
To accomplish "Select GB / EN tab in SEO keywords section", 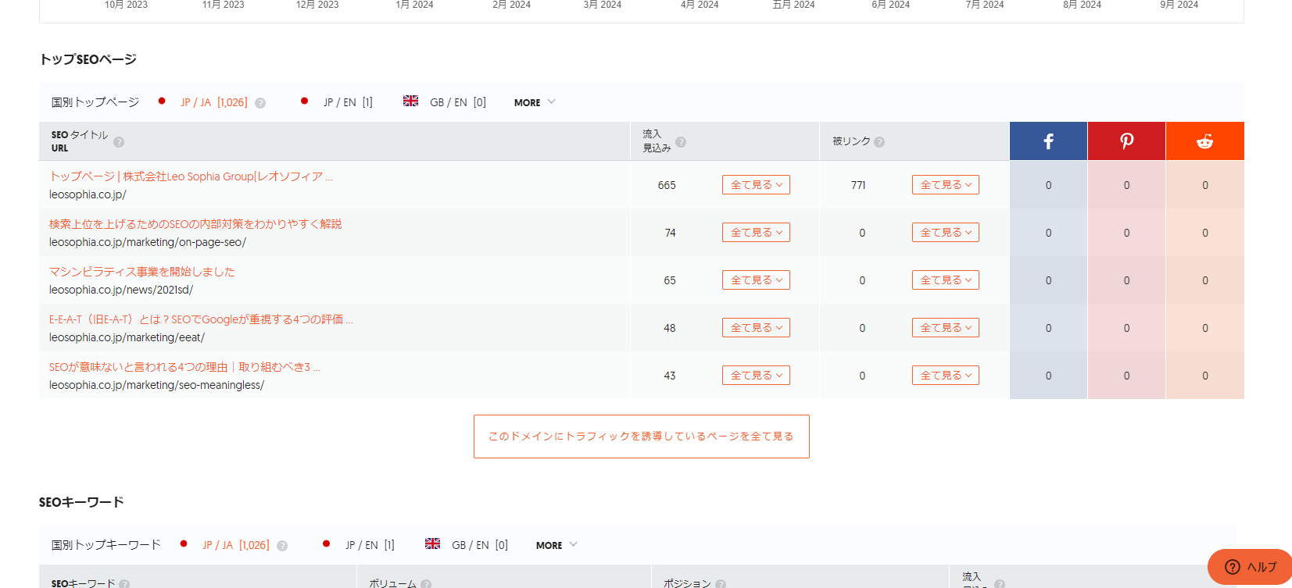I will pos(480,545).
